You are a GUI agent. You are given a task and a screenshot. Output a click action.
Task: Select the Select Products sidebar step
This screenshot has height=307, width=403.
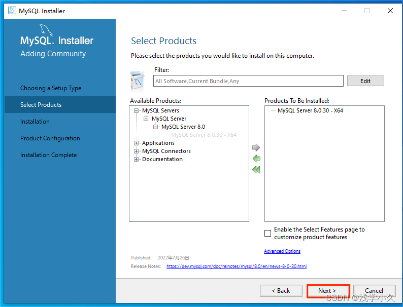60,105
